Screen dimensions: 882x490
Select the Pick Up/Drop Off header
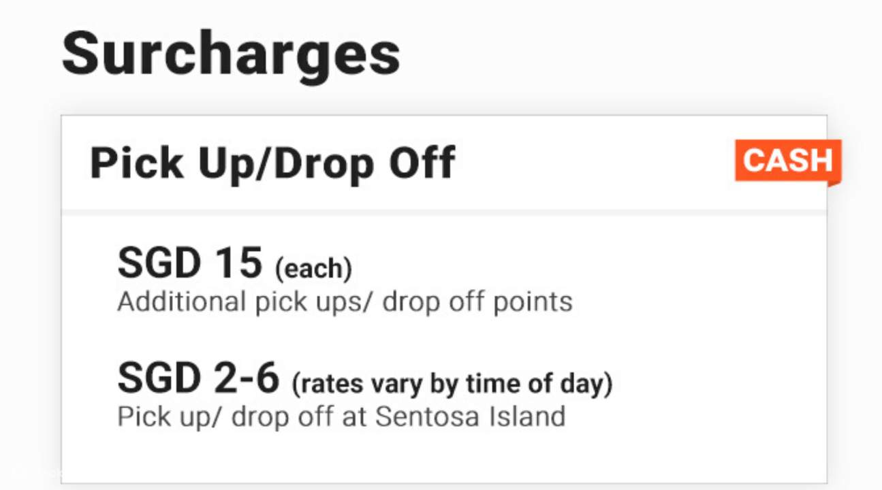pyautogui.click(x=272, y=163)
